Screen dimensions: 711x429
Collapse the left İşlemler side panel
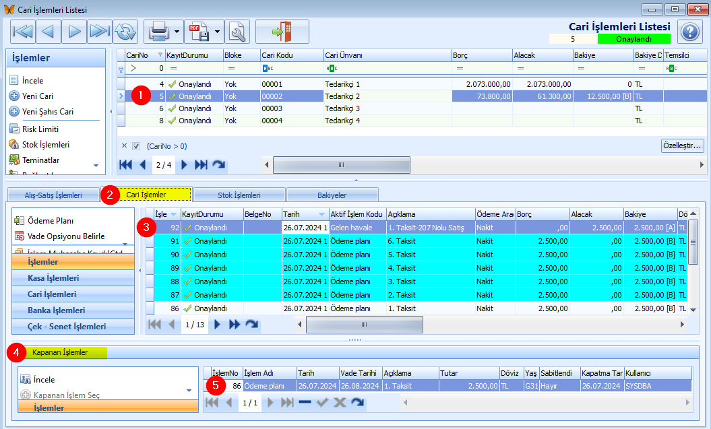click(111, 111)
